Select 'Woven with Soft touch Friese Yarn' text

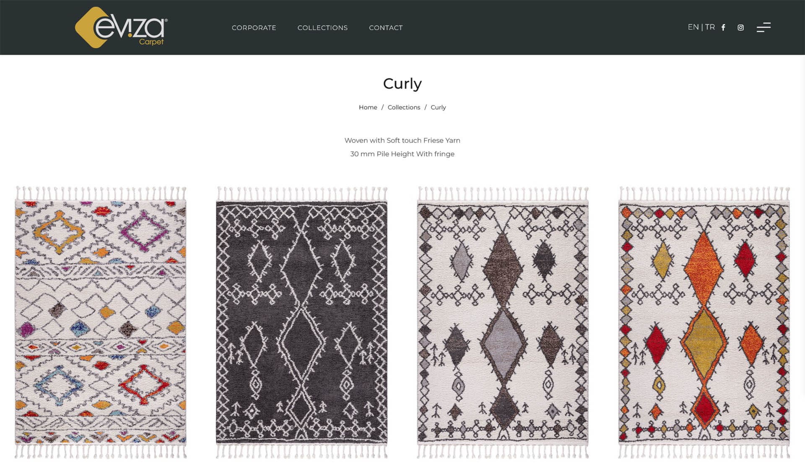tap(402, 140)
